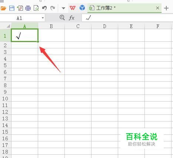Select row 17 header
Image resolution: width=173 pixels, height=158 pixels.
pos(6,145)
